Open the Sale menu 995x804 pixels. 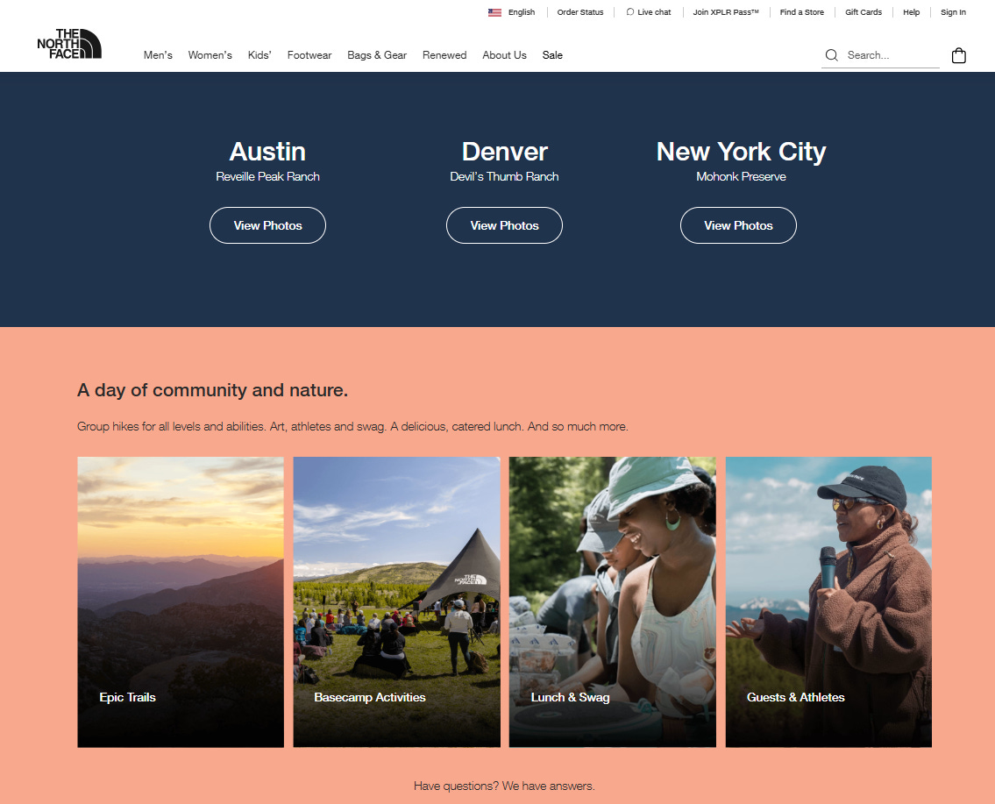(x=552, y=55)
